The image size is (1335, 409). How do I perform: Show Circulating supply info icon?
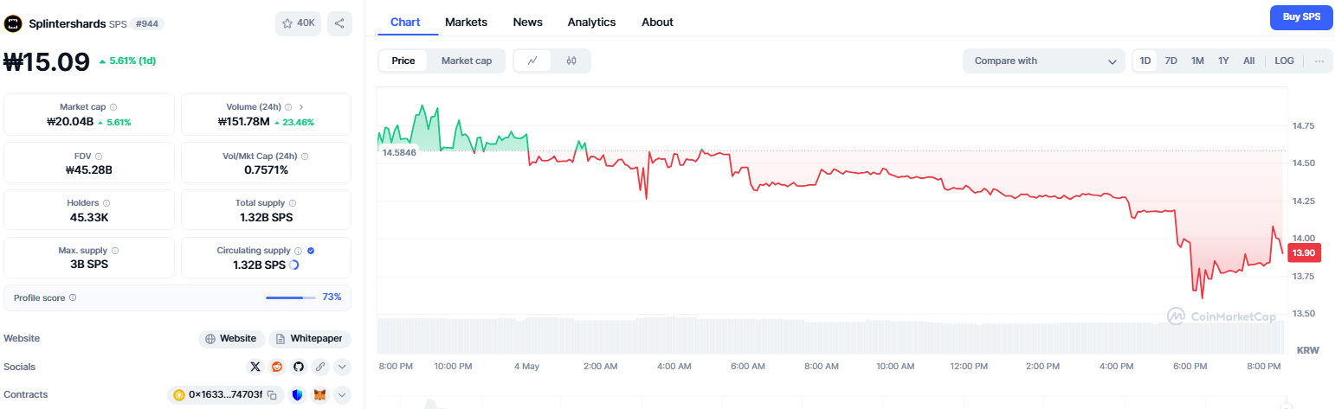pyautogui.click(x=298, y=251)
